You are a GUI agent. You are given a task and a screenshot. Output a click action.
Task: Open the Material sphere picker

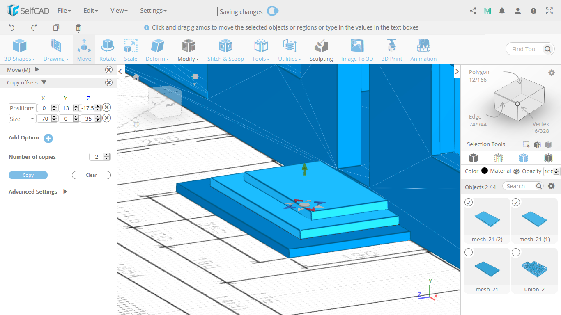point(516,171)
